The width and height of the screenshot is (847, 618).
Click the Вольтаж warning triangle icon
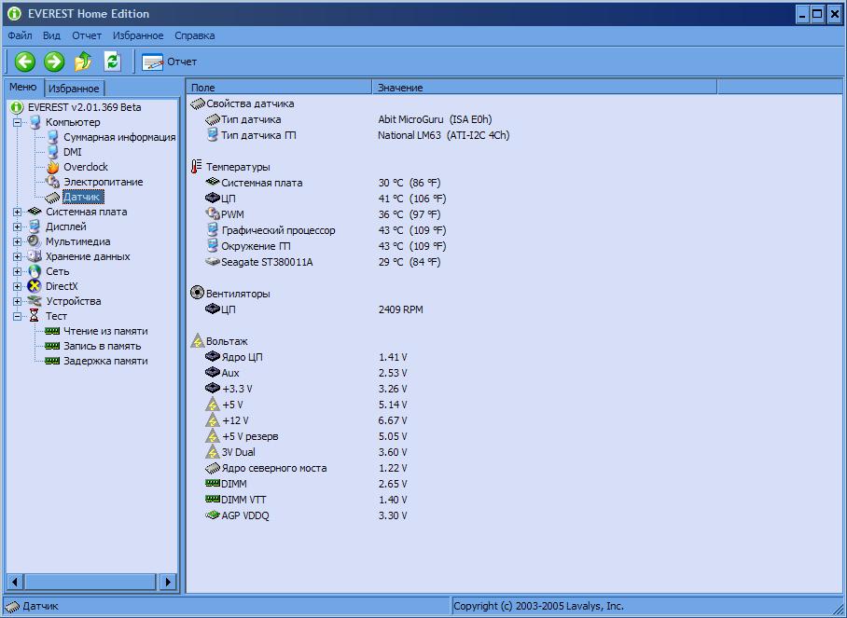coord(197,341)
